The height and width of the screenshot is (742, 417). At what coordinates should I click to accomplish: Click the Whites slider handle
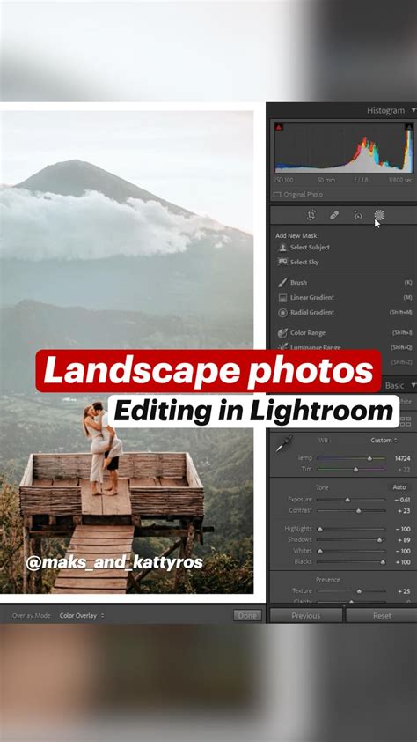(x=320, y=552)
